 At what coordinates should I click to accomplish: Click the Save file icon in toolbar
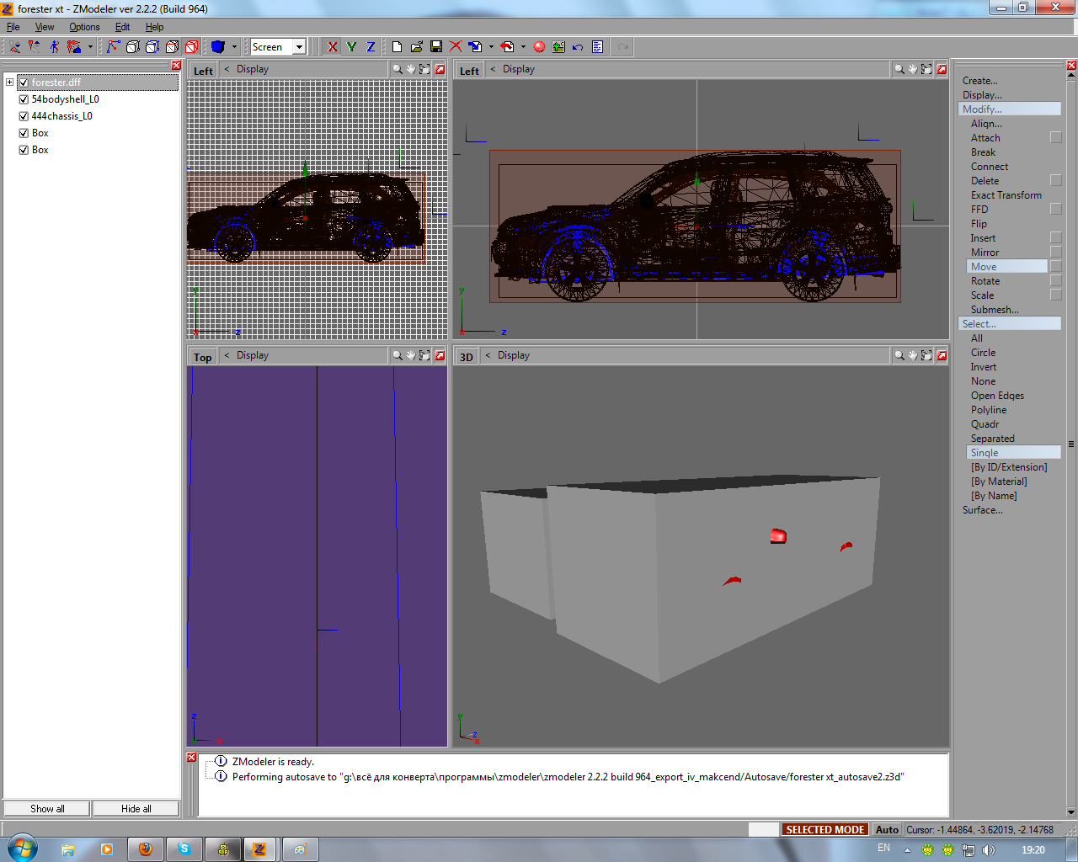pos(436,47)
